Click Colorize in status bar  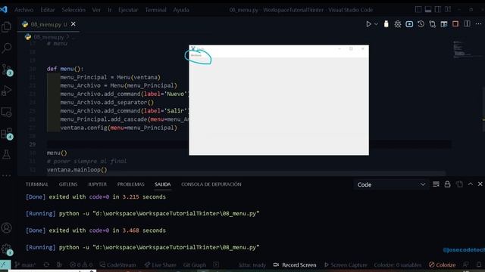click(443, 264)
